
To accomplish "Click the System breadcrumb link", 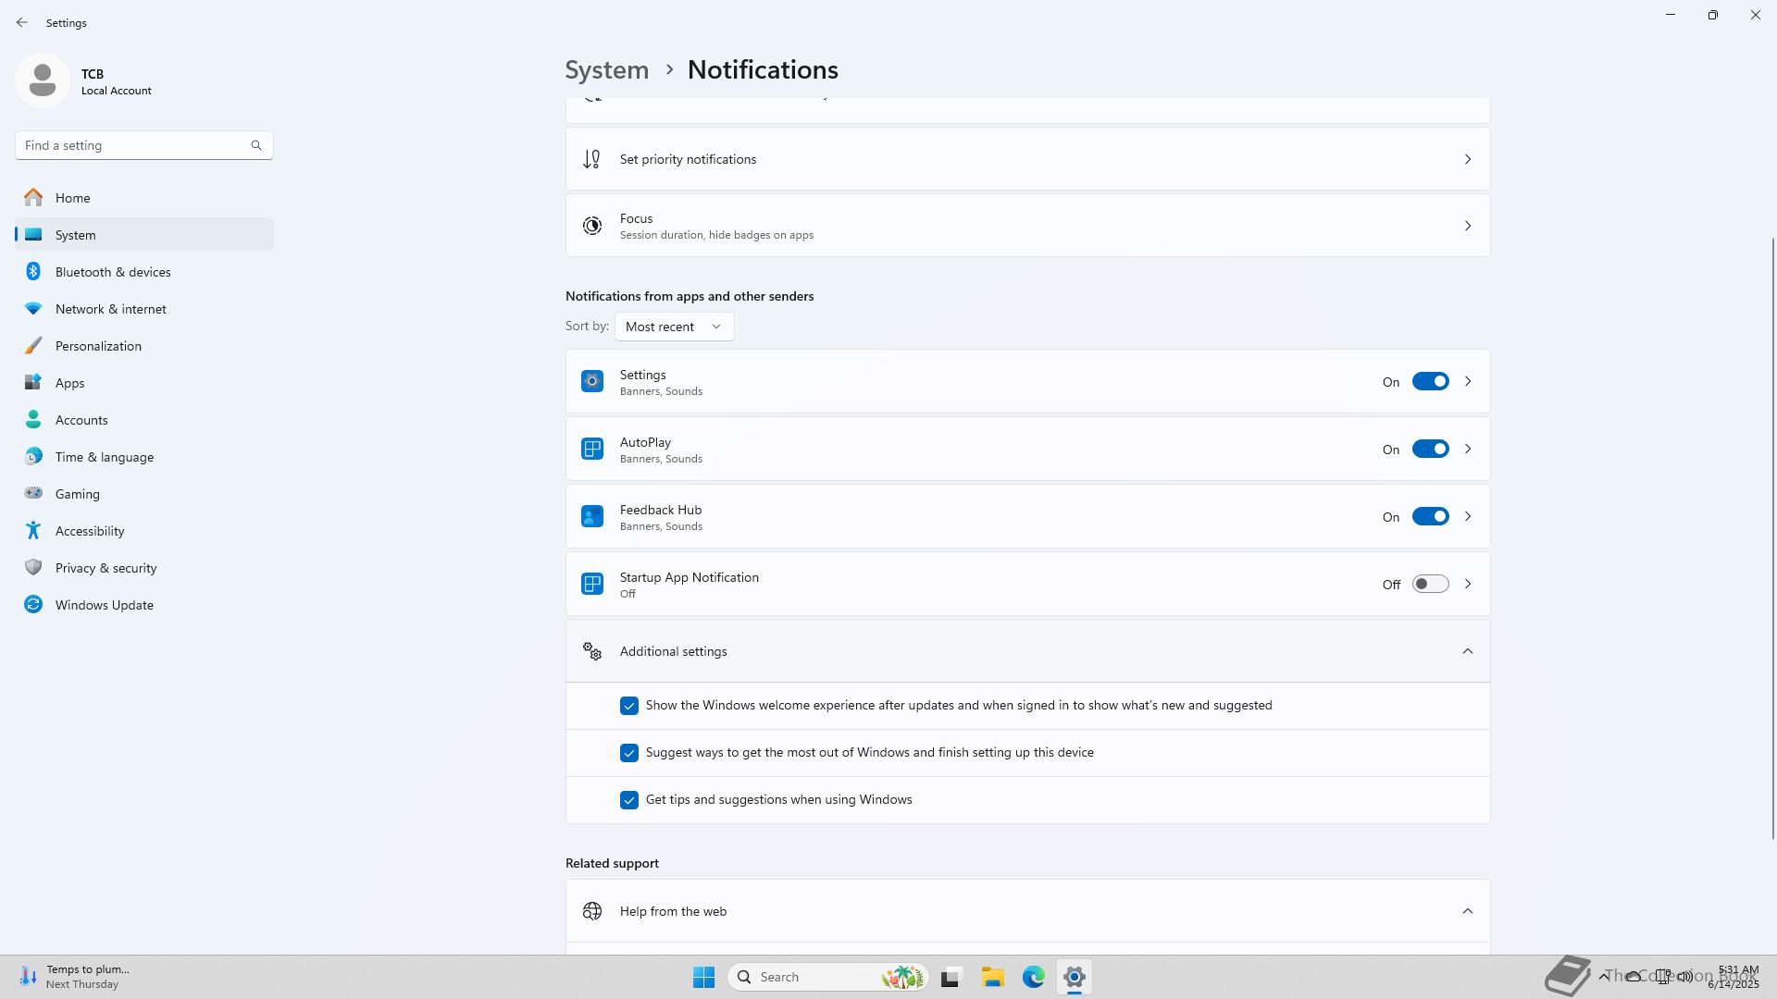I will [x=606, y=69].
